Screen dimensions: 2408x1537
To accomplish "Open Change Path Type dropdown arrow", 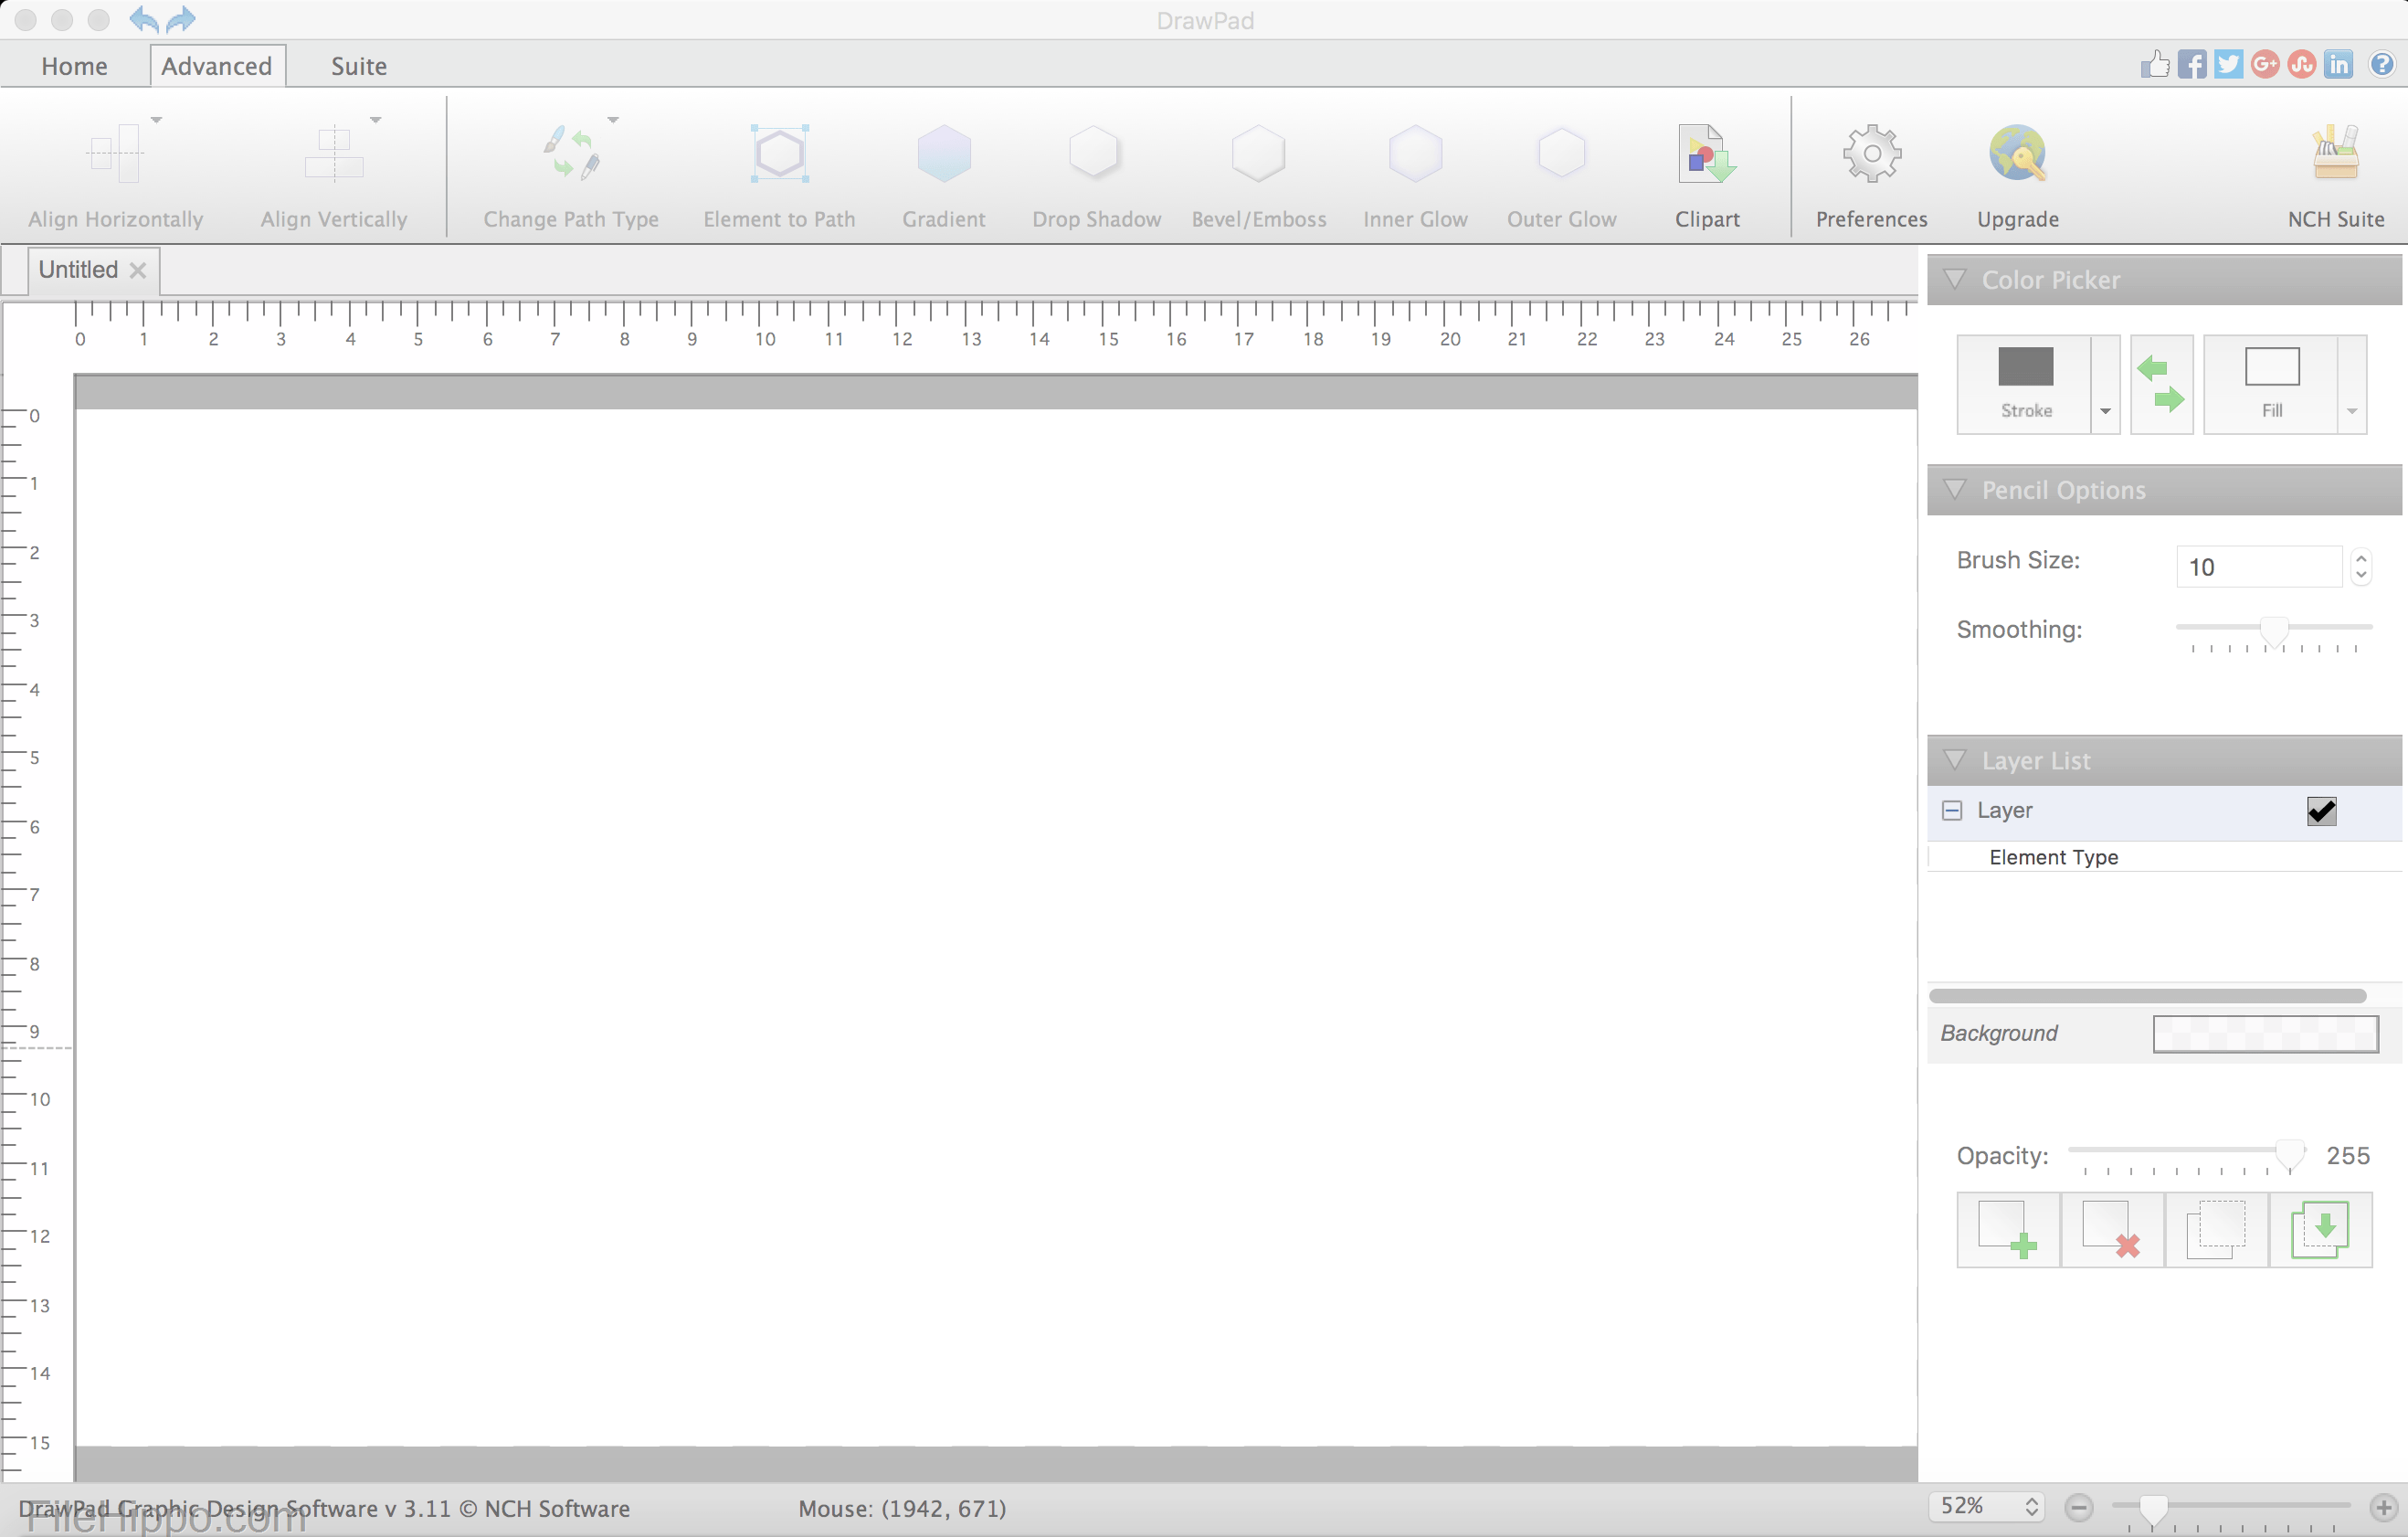I will (x=613, y=120).
